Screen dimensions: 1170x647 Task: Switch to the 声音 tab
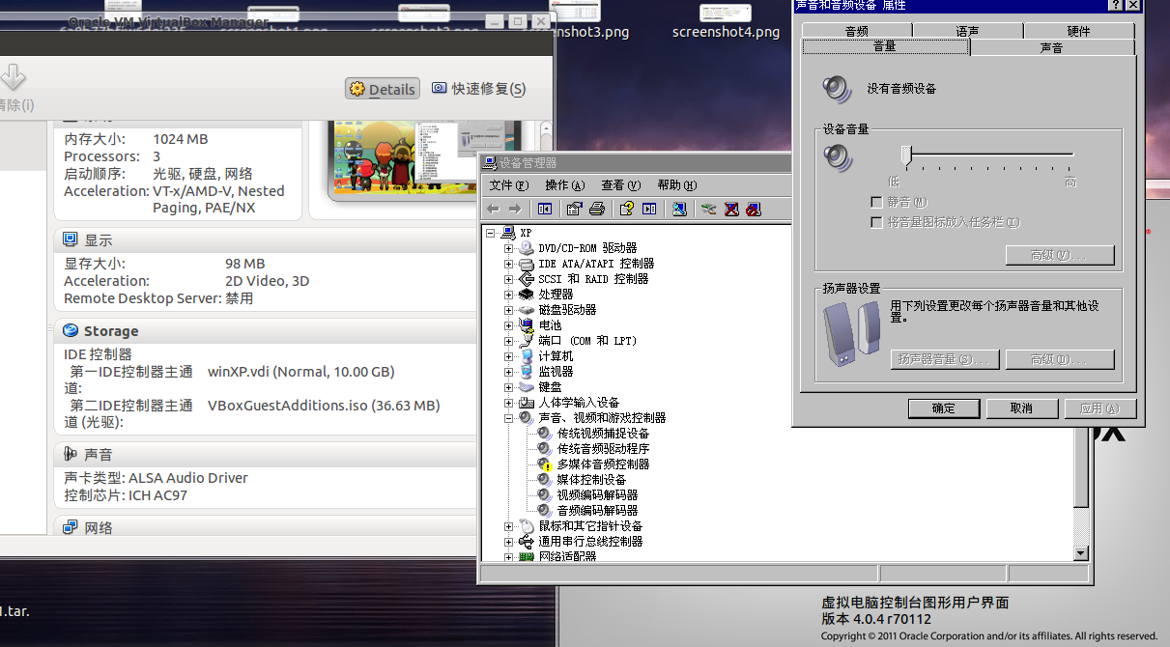click(1051, 47)
